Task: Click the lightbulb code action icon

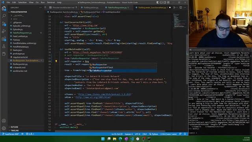Action: 56,61
